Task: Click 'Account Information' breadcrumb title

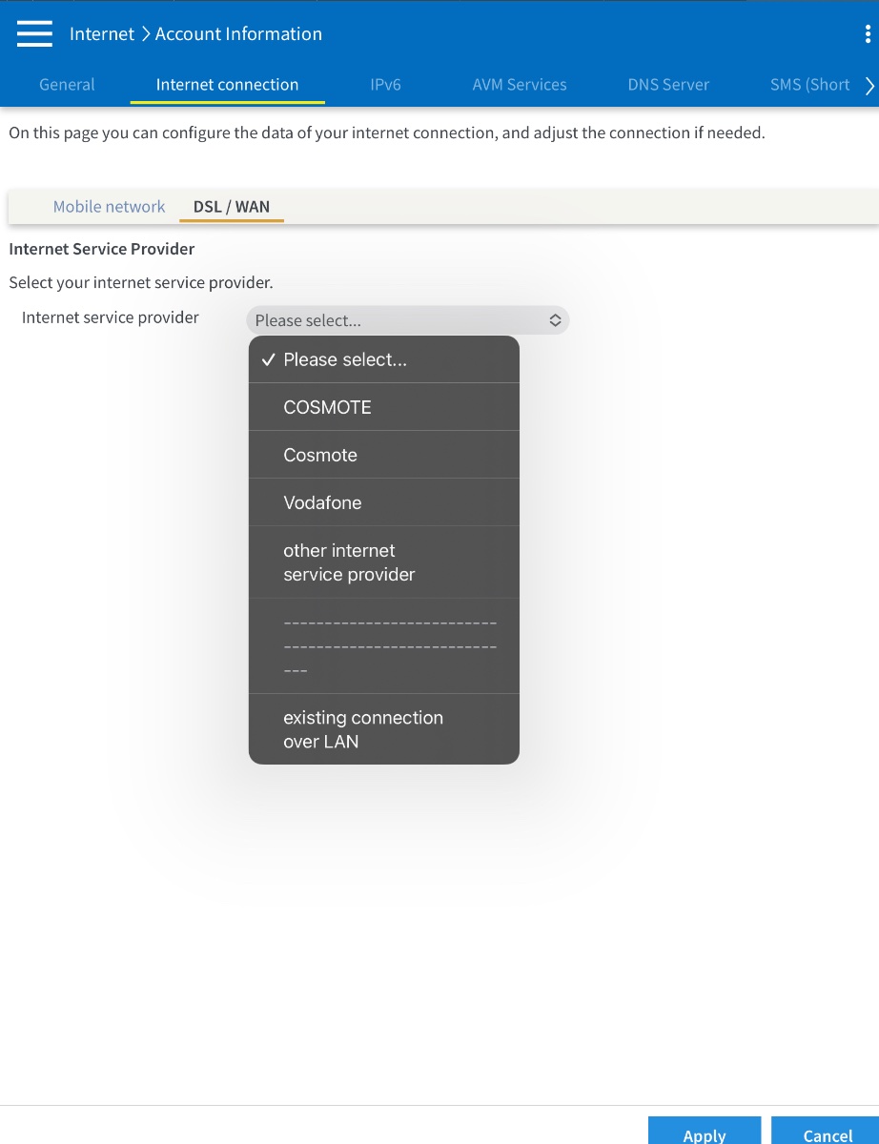Action: pyautogui.click(x=238, y=33)
